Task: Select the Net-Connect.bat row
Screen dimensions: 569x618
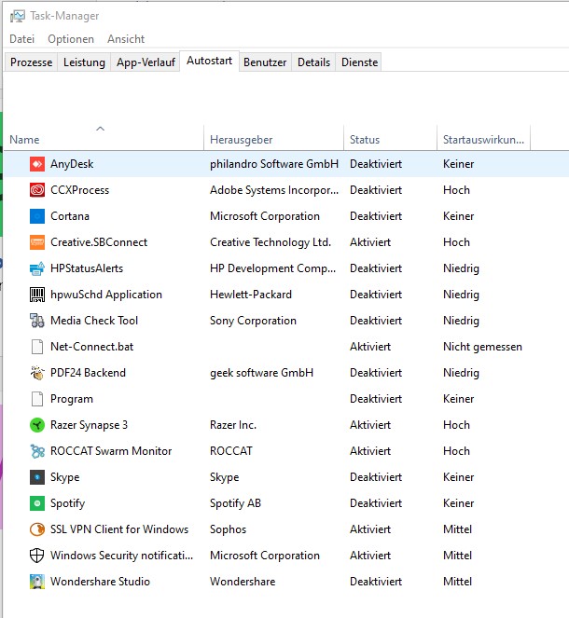Action: pos(286,347)
